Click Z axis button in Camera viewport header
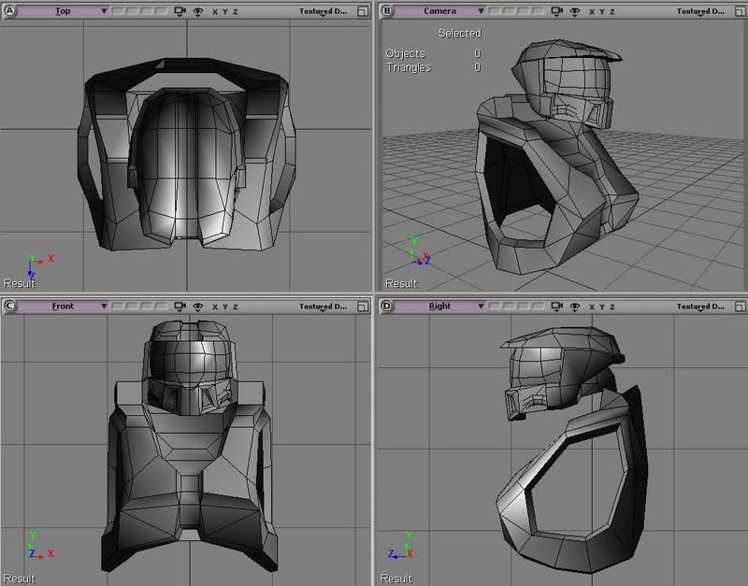This screenshot has height=586, width=748. 612,11
